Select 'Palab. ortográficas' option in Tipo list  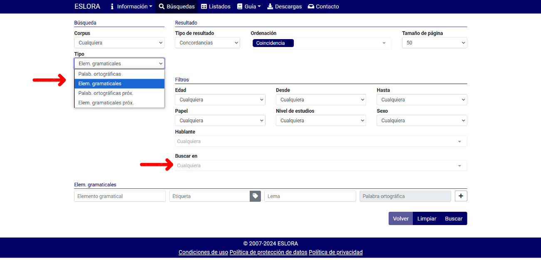99,74
